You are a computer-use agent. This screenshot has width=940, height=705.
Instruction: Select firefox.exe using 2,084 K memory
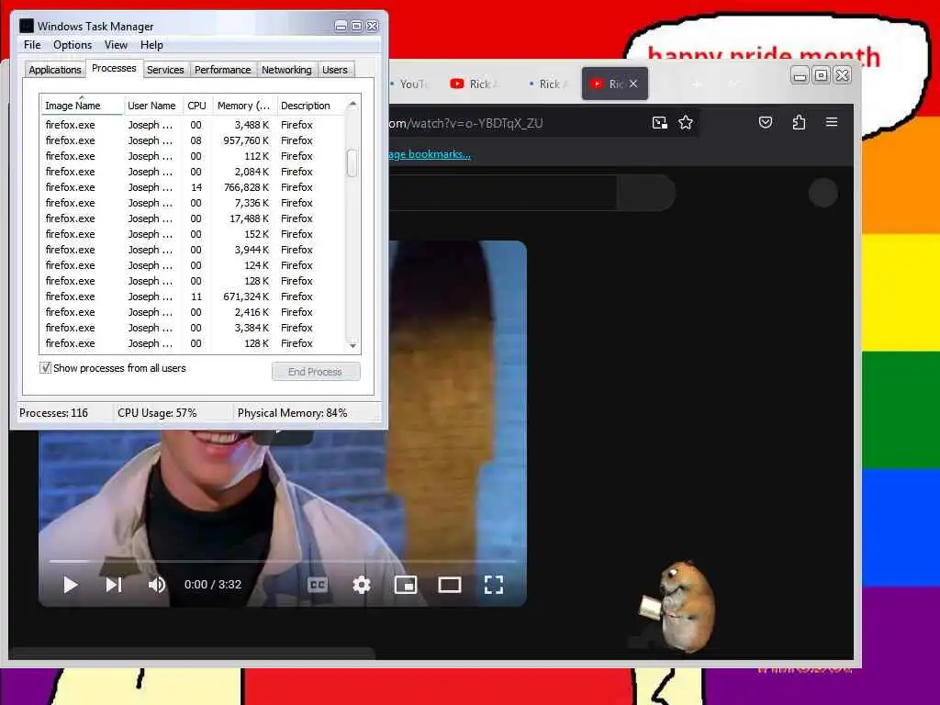point(193,172)
